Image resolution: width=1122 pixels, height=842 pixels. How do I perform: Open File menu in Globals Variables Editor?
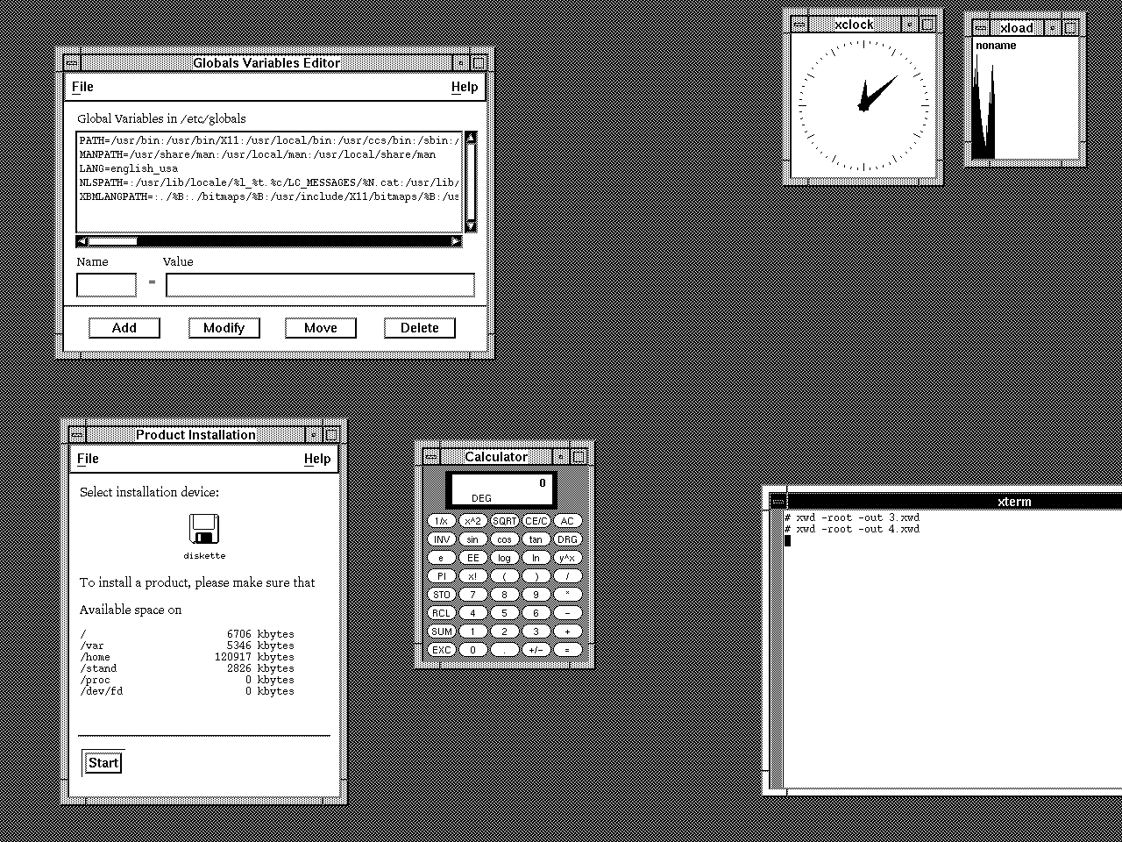(82, 87)
